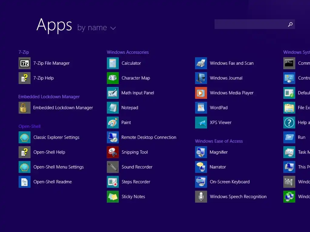The image size is (310, 232).
Task: Click the Embedded Lockdown Manager group header
Action: pos(49,97)
